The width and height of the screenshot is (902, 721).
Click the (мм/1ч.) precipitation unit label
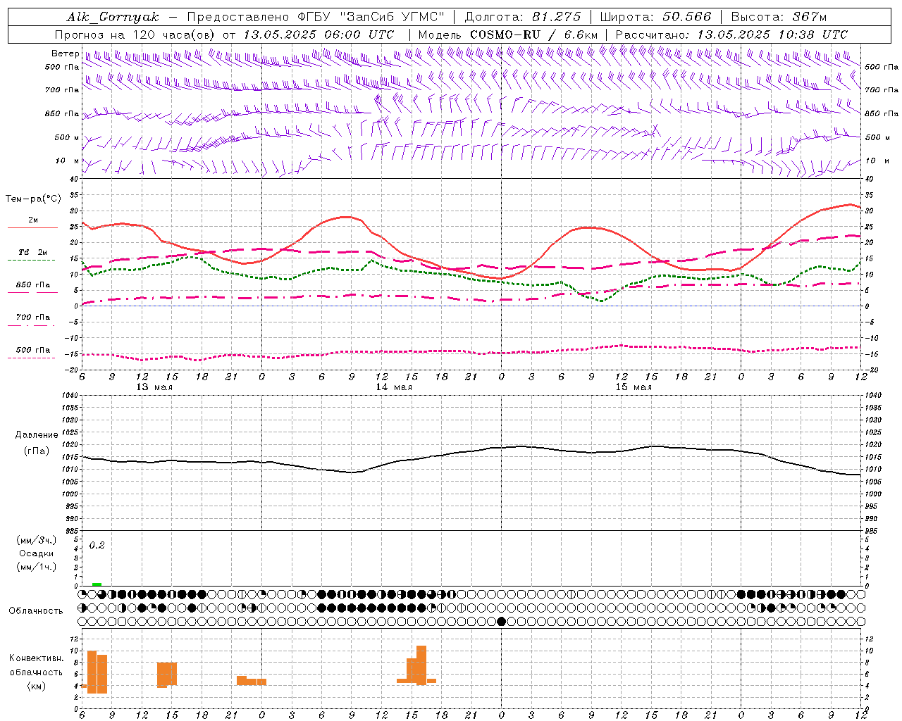[36, 567]
